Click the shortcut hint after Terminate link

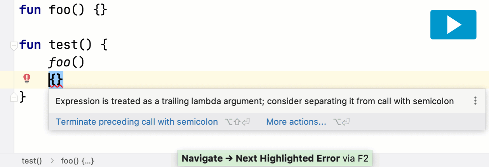[237, 122]
